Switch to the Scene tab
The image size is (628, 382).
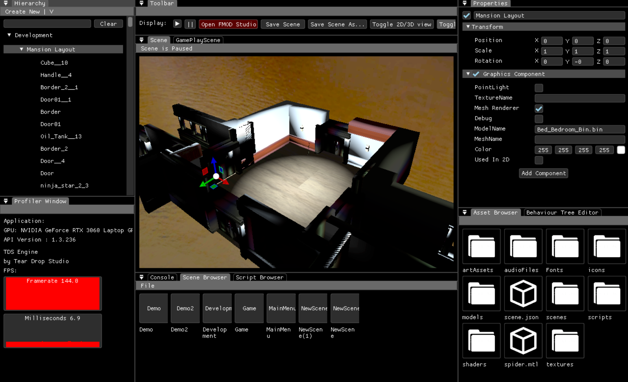pyautogui.click(x=159, y=40)
